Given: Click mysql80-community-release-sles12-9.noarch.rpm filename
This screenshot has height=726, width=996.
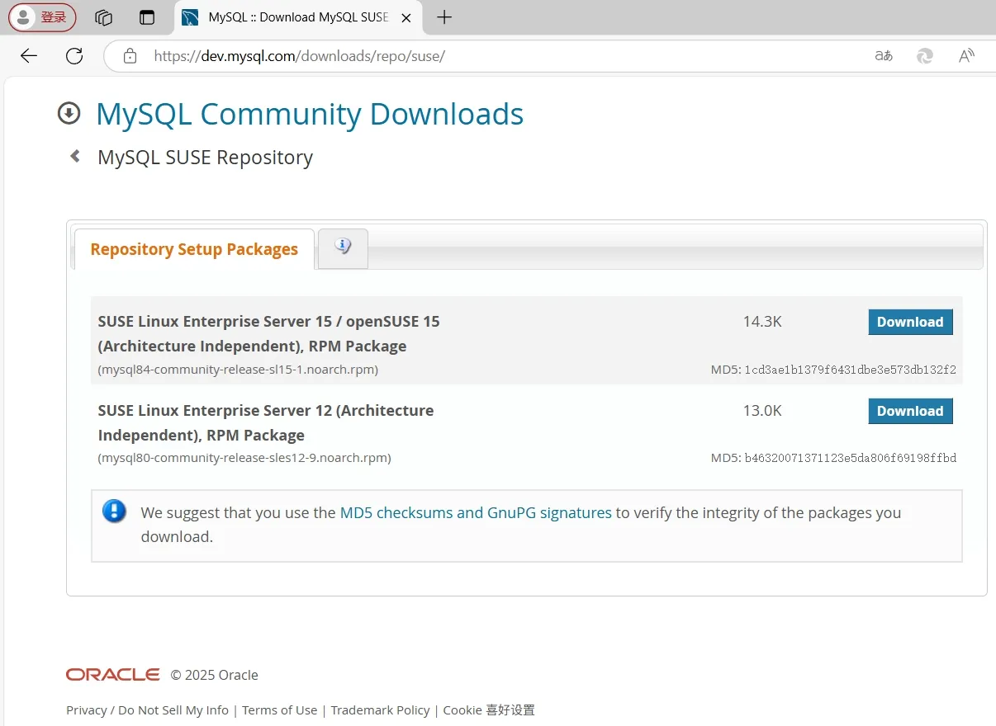Looking at the screenshot, I should click(x=244, y=457).
